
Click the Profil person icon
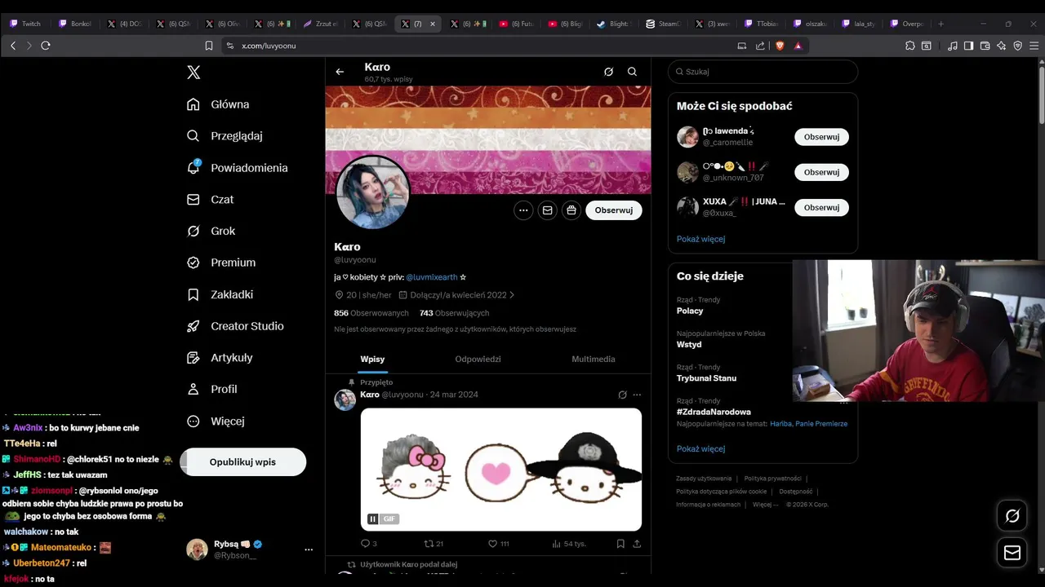(193, 390)
